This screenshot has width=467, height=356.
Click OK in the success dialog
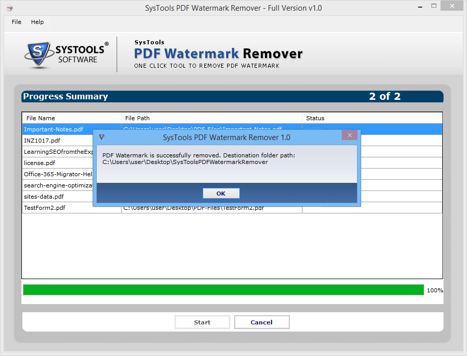point(221,194)
